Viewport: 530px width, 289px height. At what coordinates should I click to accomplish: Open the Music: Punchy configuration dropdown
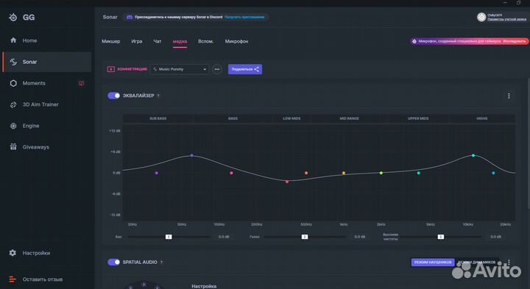(179, 69)
